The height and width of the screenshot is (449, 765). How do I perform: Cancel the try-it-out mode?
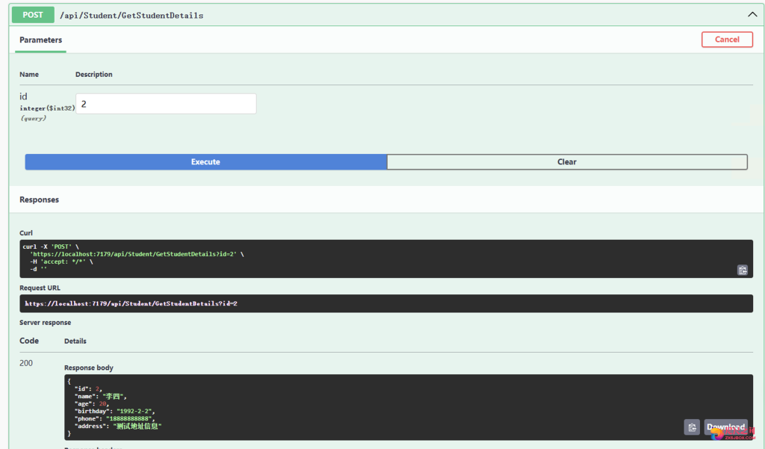click(727, 40)
